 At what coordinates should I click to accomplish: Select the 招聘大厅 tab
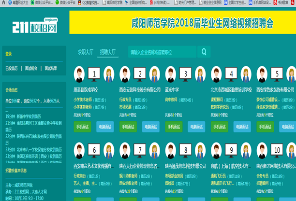tap(108, 52)
